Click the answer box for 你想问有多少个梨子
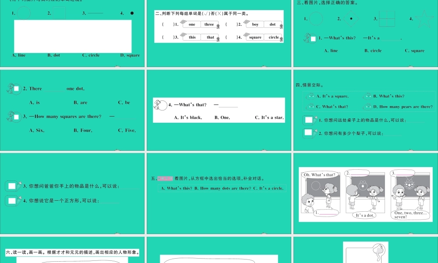This screenshot has width=438, height=263. (308, 132)
